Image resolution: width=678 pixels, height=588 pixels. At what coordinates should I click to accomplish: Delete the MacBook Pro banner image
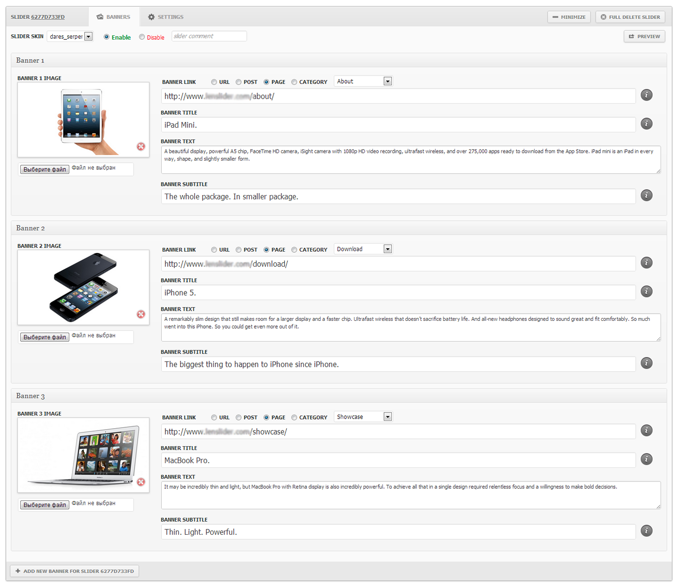point(141,482)
